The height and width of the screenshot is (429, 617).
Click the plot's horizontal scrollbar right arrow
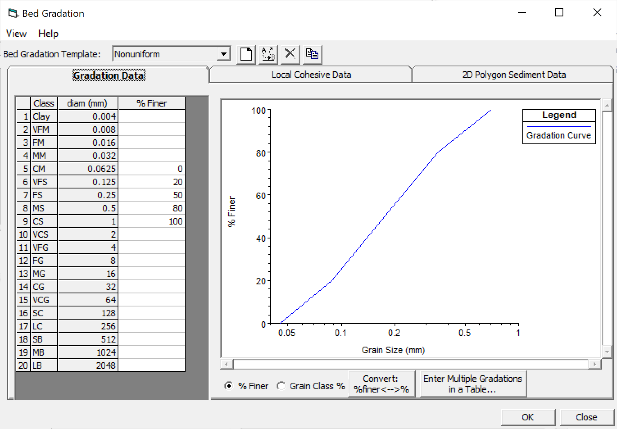pos(595,364)
